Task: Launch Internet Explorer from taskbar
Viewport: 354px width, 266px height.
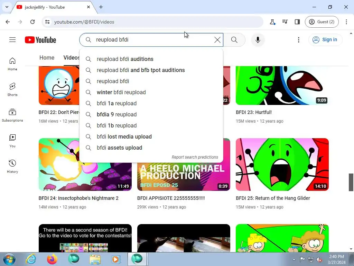Action: (31, 259)
